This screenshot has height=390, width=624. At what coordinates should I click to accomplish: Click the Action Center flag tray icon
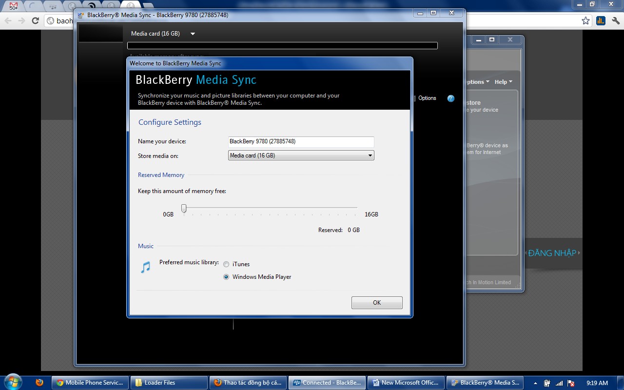coord(571,383)
